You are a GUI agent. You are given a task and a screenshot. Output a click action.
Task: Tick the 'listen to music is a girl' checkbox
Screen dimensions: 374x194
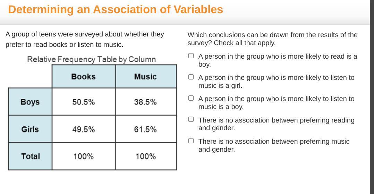pos(191,77)
